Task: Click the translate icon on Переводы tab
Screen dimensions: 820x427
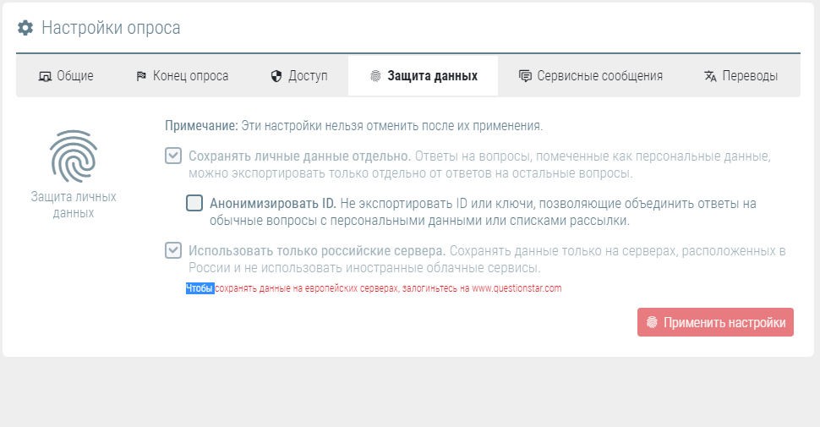Action: [710, 76]
